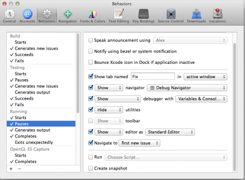The width and height of the screenshot is (245, 180).
Task: Select Running Generates output behavior
Action: click(x=41, y=130)
